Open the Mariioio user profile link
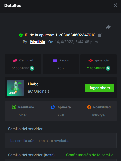Screen dimensions: 121x161 38,42
